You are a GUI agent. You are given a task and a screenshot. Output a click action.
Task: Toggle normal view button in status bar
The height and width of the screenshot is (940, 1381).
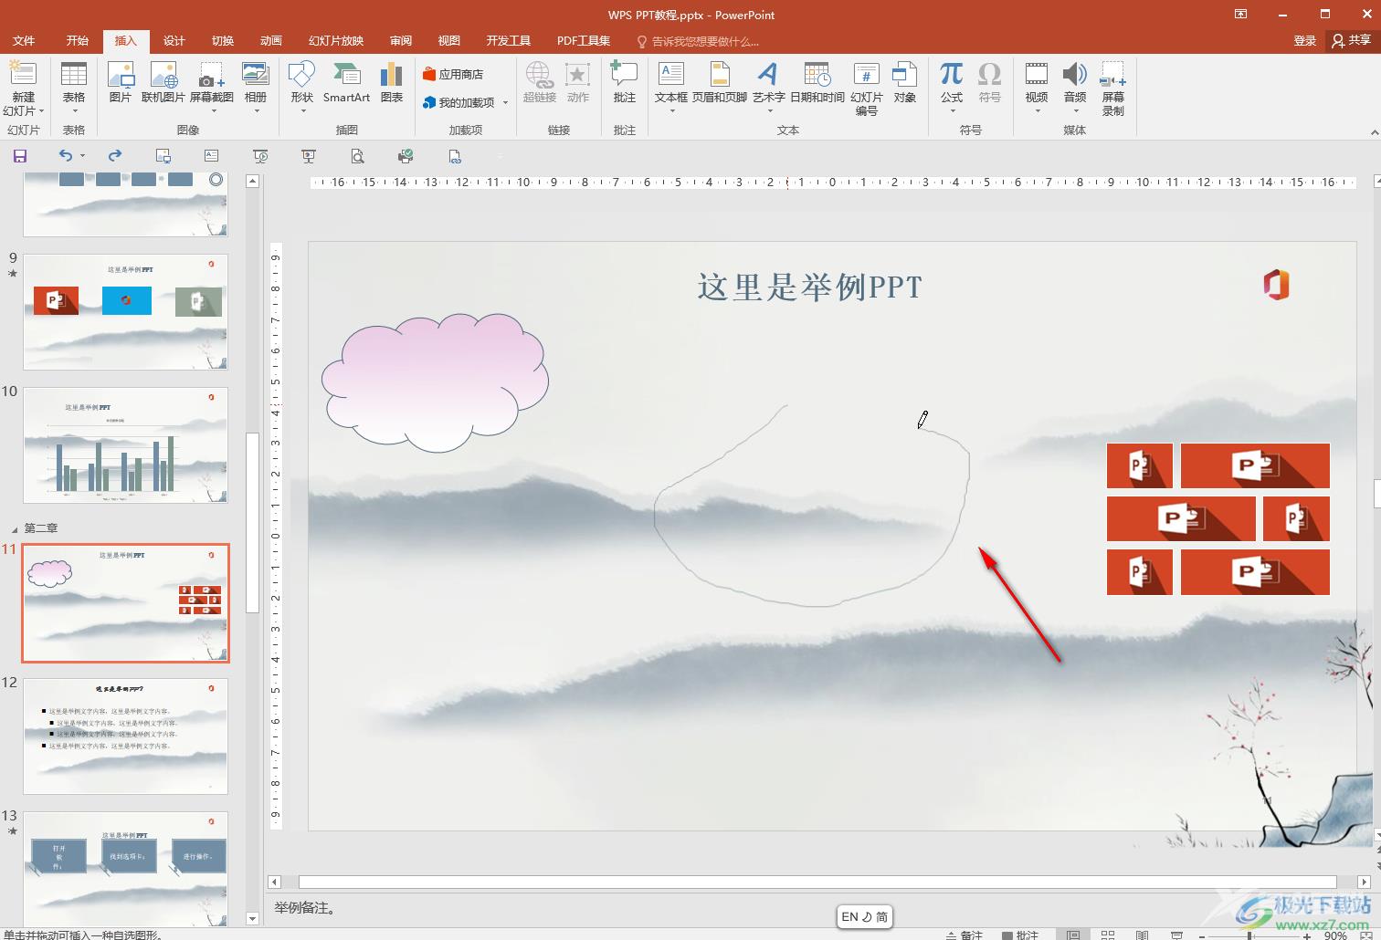click(1073, 935)
